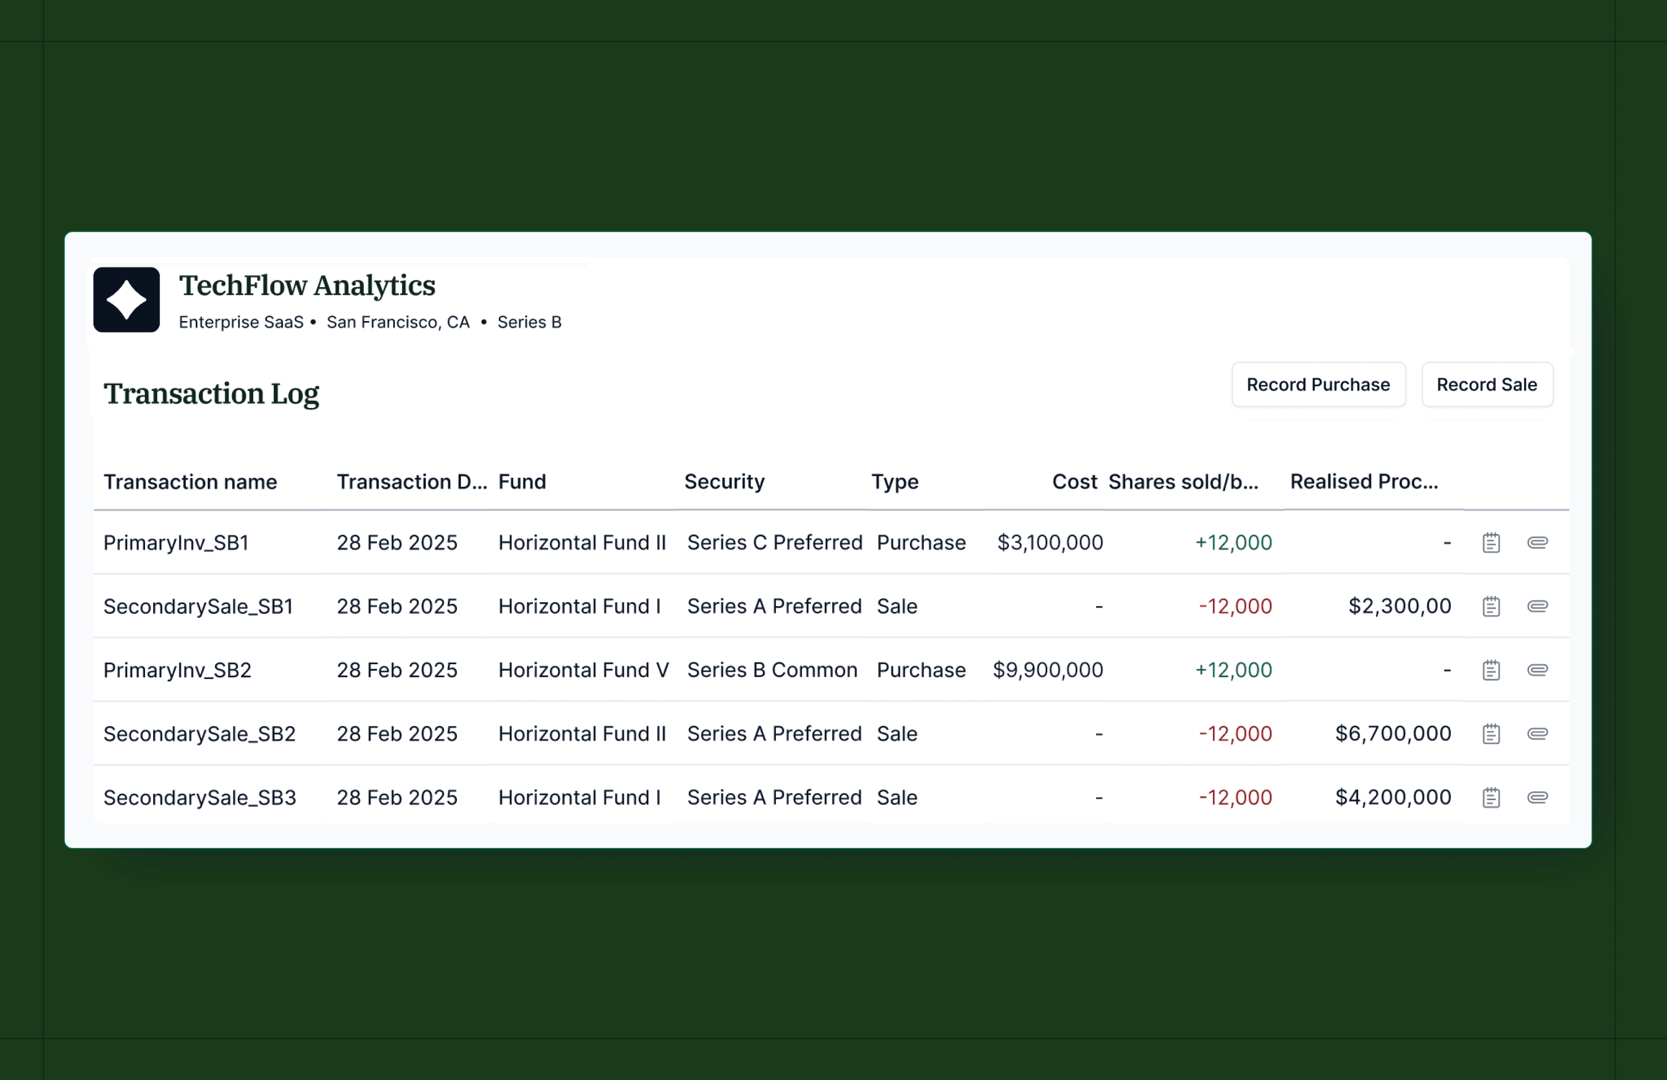Click attachment paperclip for PrimaryInv_SB1 row
The width and height of the screenshot is (1667, 1080).
[1537, 543]
